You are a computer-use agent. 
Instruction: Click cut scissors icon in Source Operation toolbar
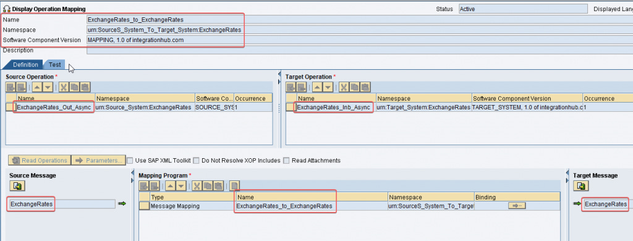point(64,87)
